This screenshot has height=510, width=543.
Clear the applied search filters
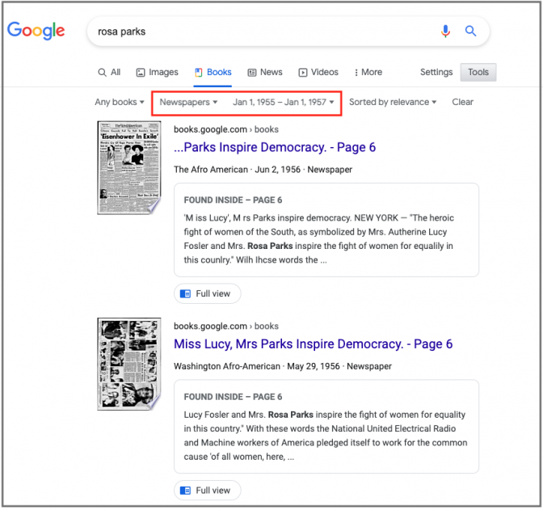[462, 102]
